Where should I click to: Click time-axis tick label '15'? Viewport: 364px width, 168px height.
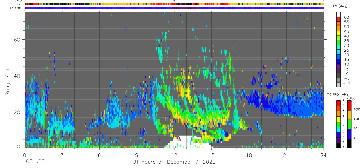coord(211,155)
